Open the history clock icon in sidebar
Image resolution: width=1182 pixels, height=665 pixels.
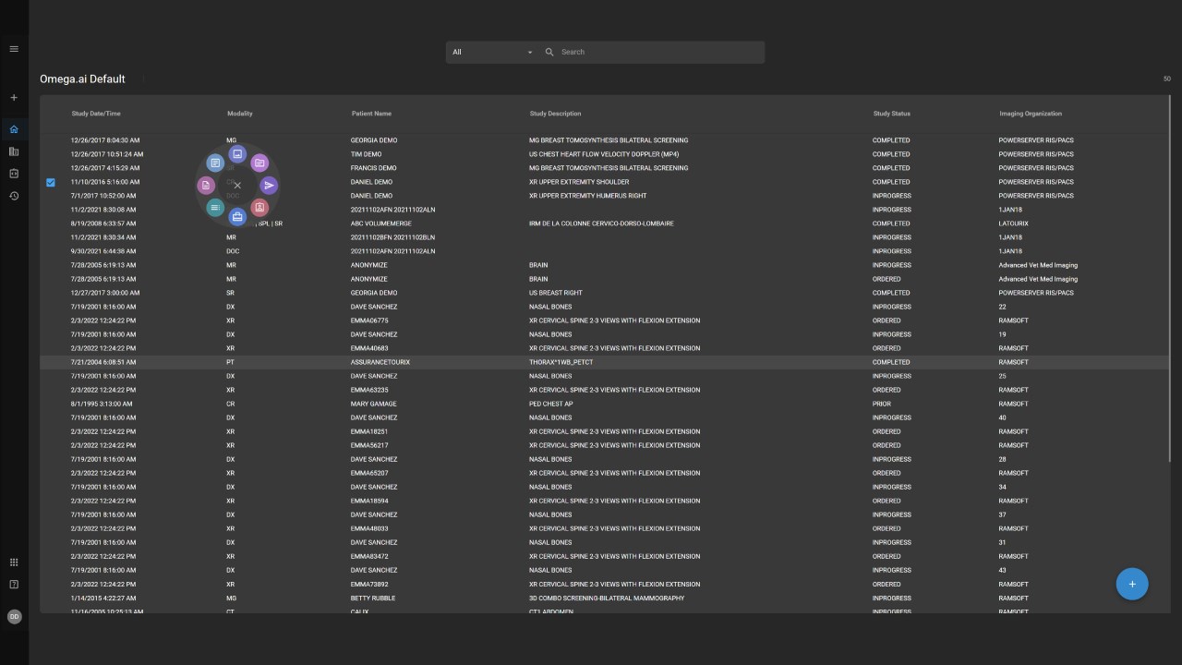14,196
